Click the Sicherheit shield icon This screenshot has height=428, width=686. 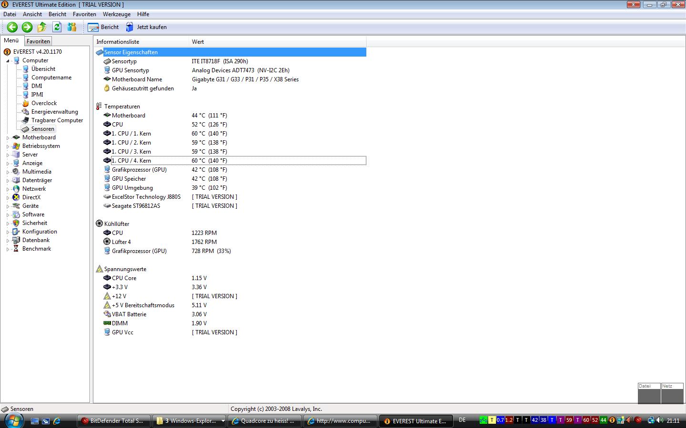[16, 223]
